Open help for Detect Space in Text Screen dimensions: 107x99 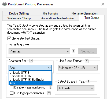click(x=88, y=82)
